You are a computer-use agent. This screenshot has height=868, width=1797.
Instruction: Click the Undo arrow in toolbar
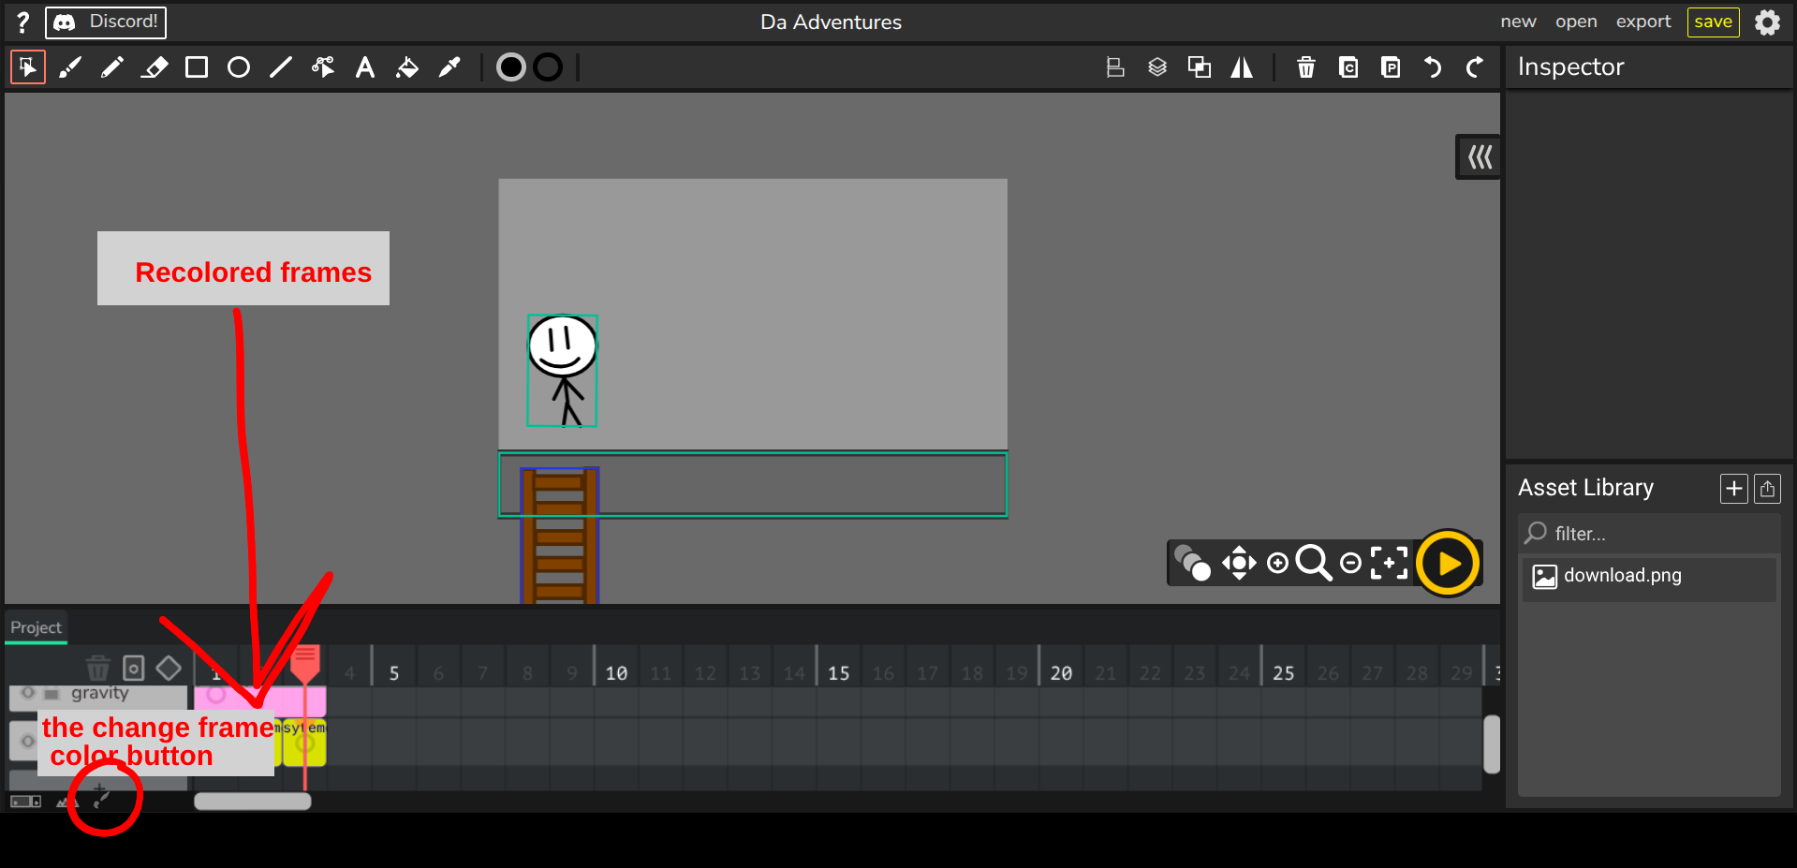pos(1433,67)
